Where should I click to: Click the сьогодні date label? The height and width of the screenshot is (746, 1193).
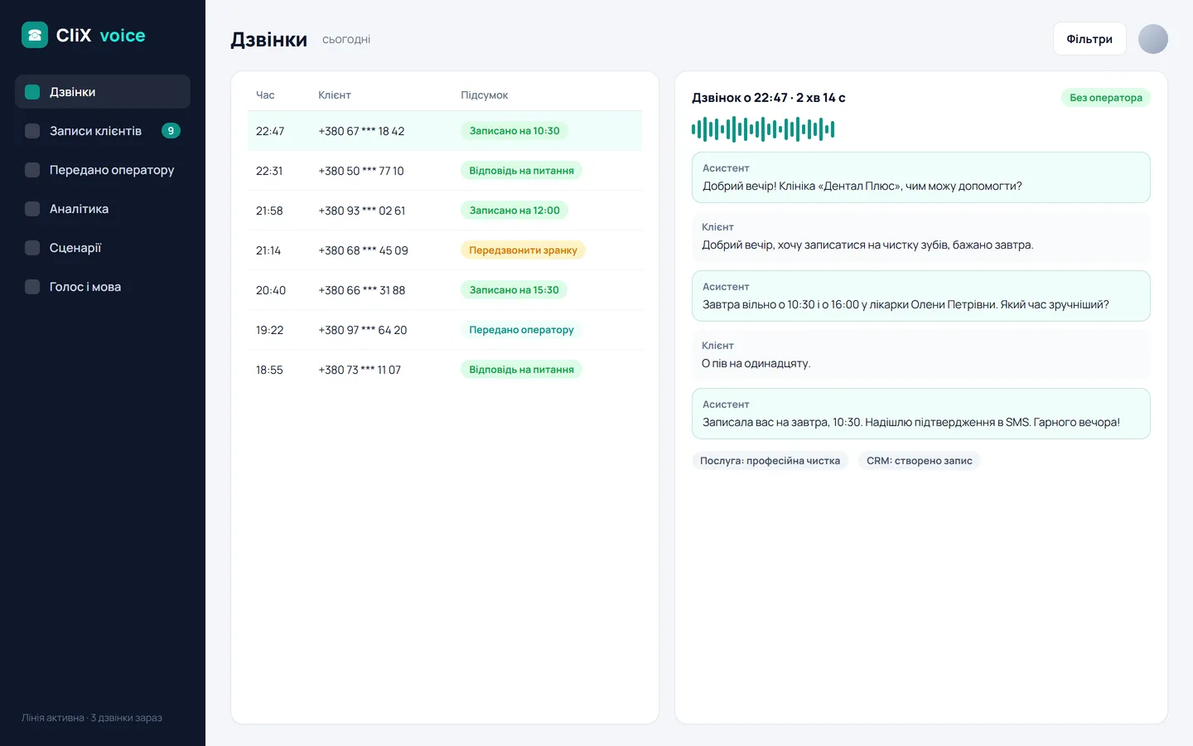pos(346,40)
